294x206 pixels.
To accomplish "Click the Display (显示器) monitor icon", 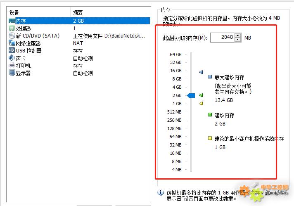I will pyautogui.click(x=12, y=73).
